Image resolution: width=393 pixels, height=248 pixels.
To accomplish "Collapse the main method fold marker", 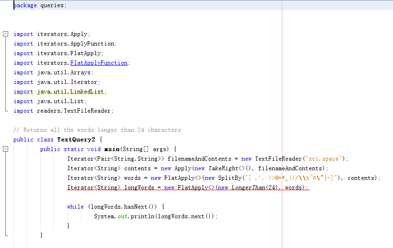I will [6, 149].
